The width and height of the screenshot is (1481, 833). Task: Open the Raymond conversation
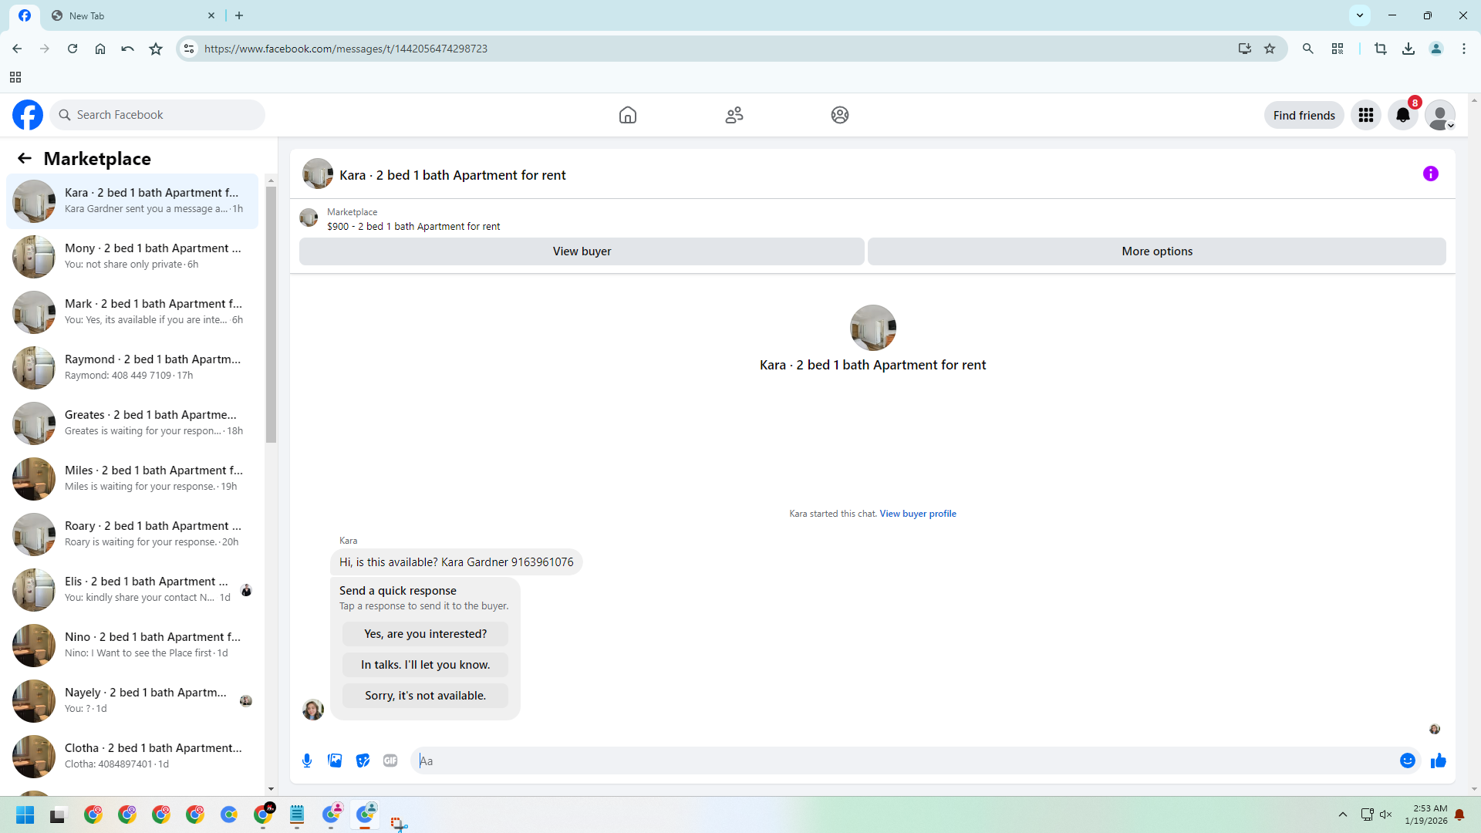pos(132,368)
